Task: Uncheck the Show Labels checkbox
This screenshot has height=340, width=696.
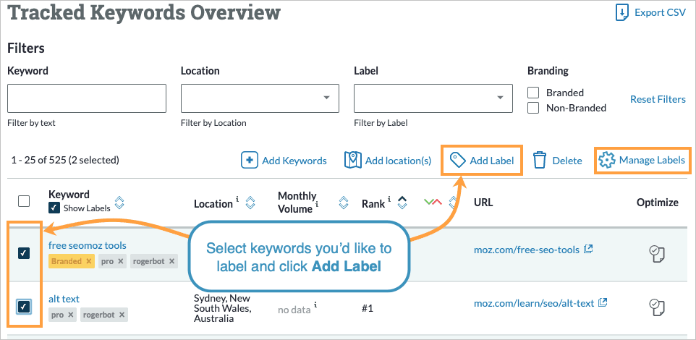Action: [x=54, y=208]
